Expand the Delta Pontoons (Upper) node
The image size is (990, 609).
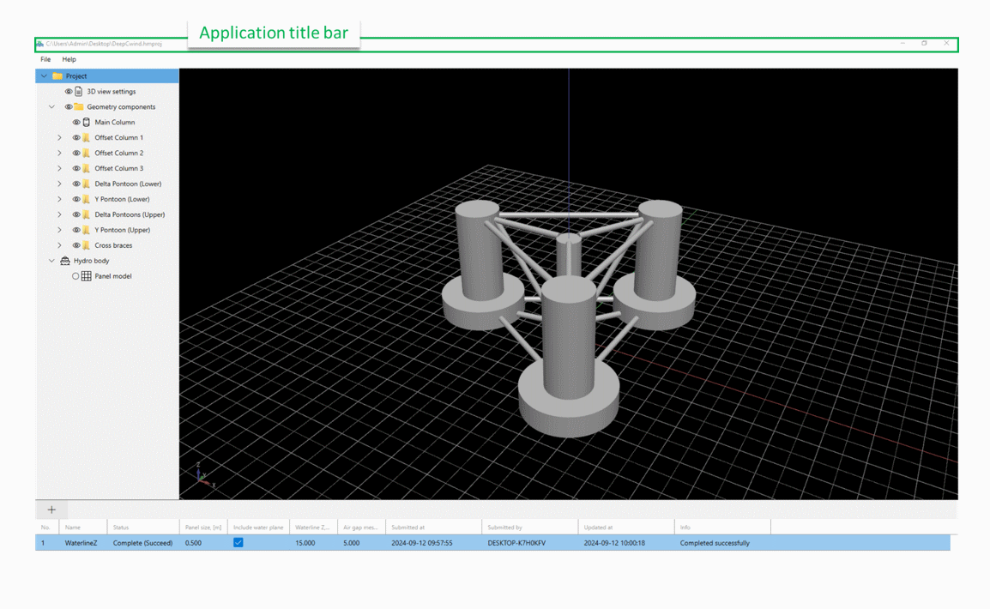pos(59,214)
